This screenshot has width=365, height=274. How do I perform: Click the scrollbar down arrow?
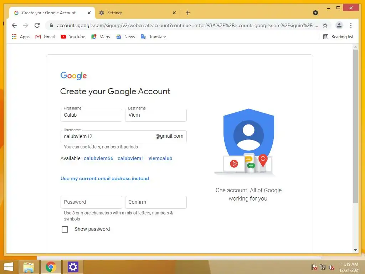point(355,250)
